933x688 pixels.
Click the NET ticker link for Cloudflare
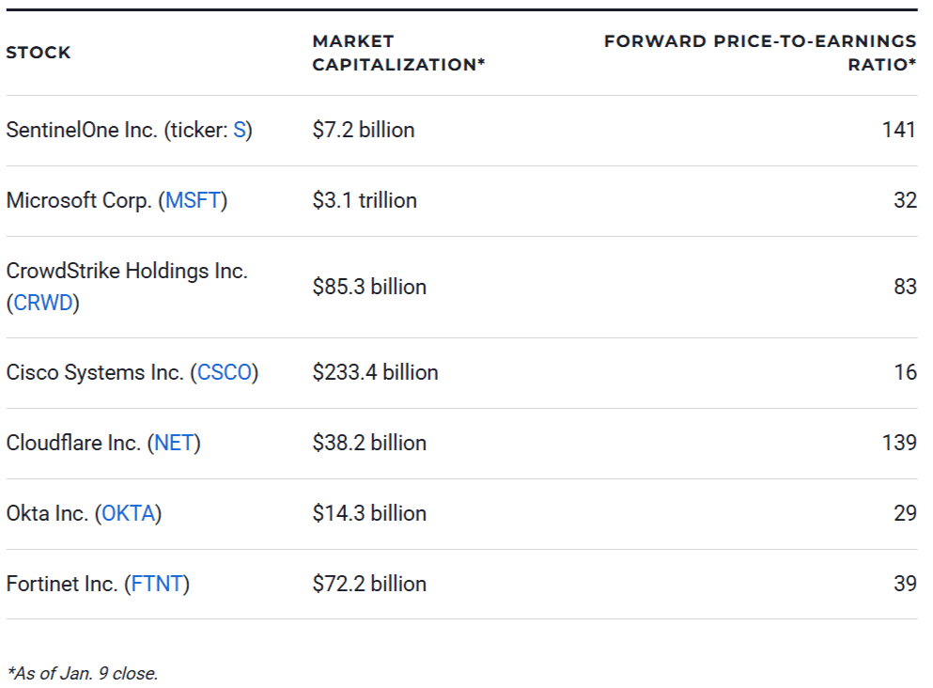(174, 443)
